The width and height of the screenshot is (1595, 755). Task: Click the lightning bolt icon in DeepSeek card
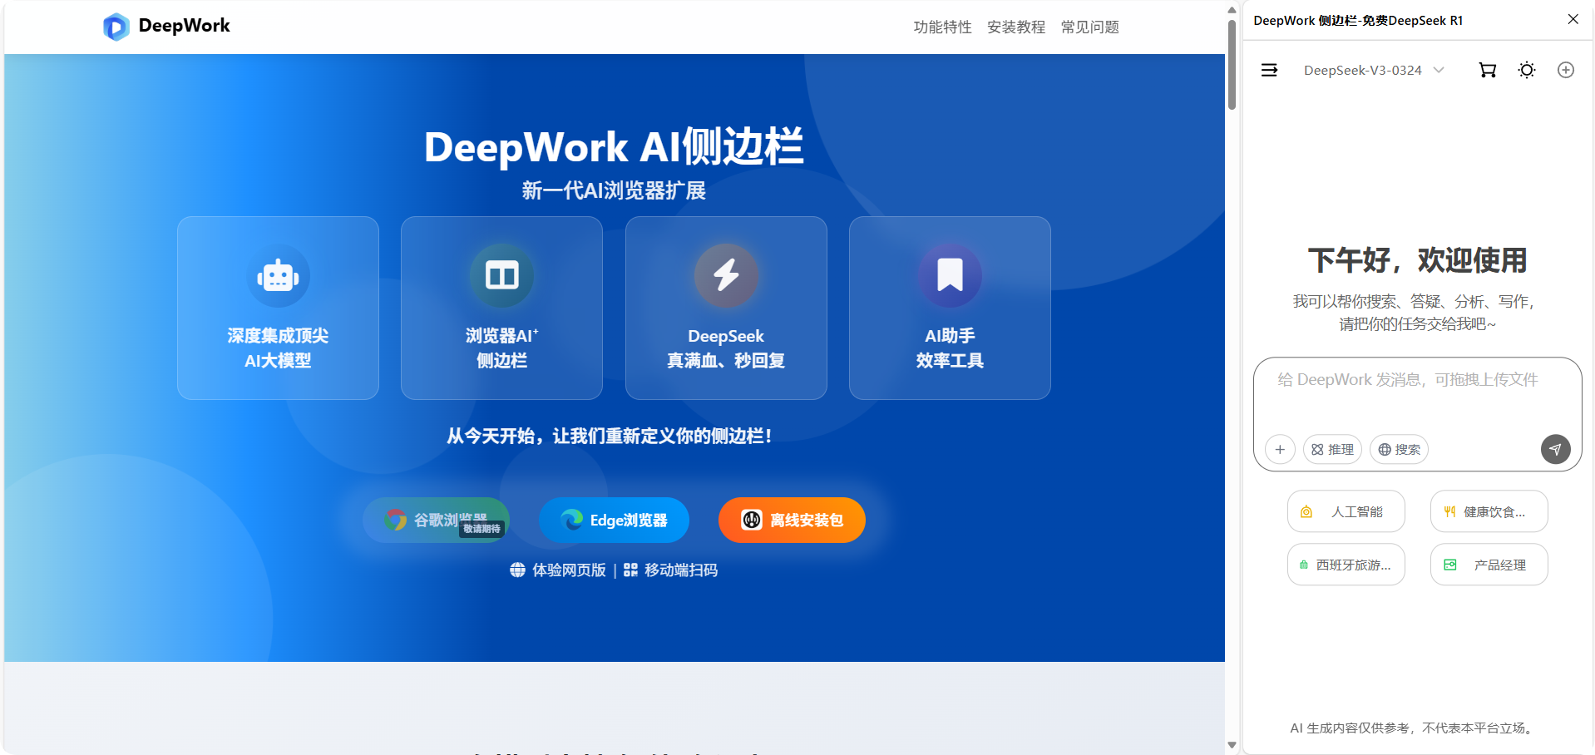tap(726, 275)
